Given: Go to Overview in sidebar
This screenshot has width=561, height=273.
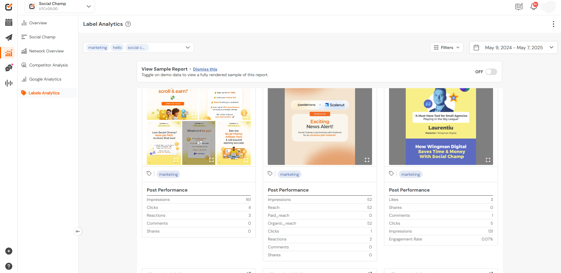Looking at the screenshot, I should 38,23.
